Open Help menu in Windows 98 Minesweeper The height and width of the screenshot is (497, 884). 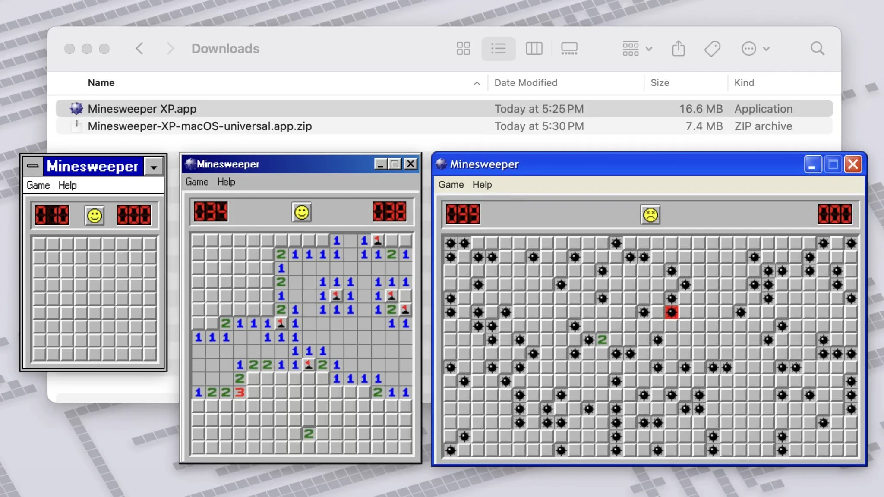pyautogui.click(x=226, y=182)
